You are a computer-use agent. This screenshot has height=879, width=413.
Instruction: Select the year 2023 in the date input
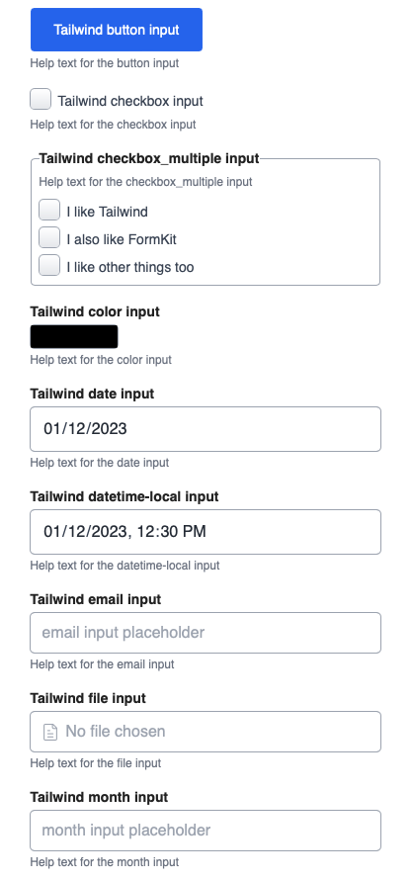click(x=108, y=429)
